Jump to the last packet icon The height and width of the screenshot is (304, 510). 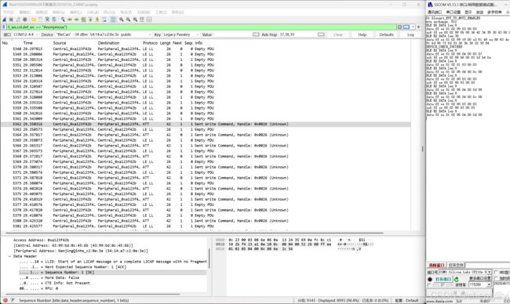pos(97,20)
